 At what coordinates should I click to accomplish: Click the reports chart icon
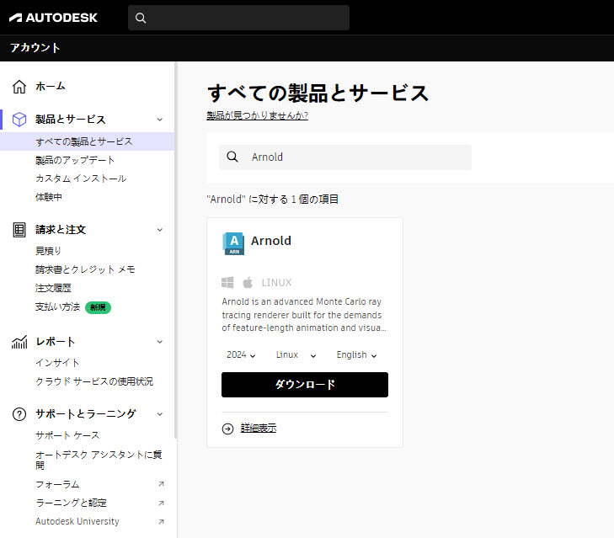point(19,342)
